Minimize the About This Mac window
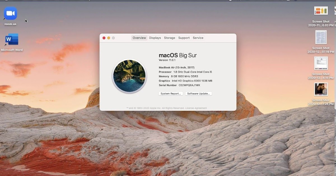 coord(109,38)
